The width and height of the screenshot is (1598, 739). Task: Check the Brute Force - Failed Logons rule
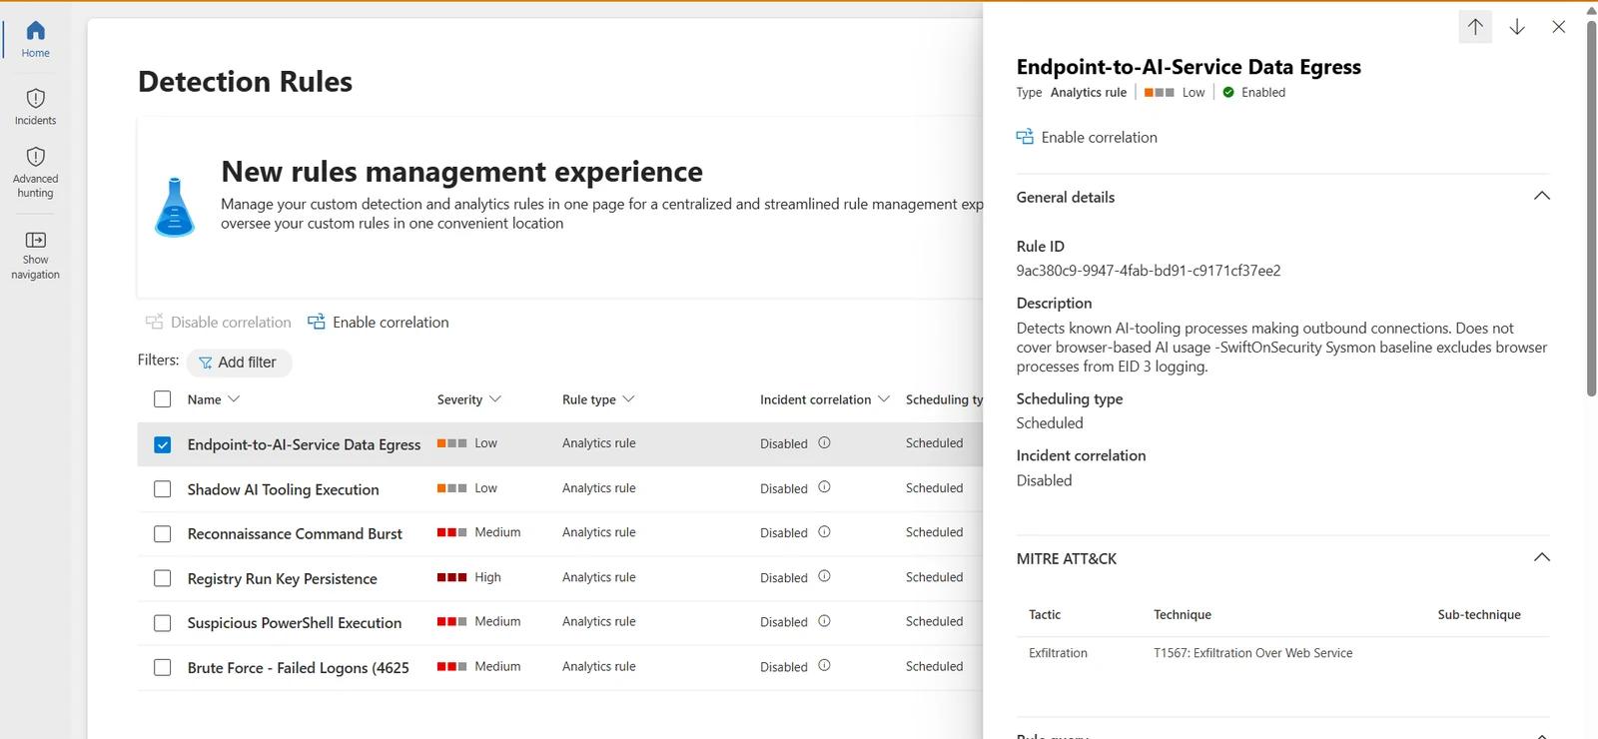(163, 667)
